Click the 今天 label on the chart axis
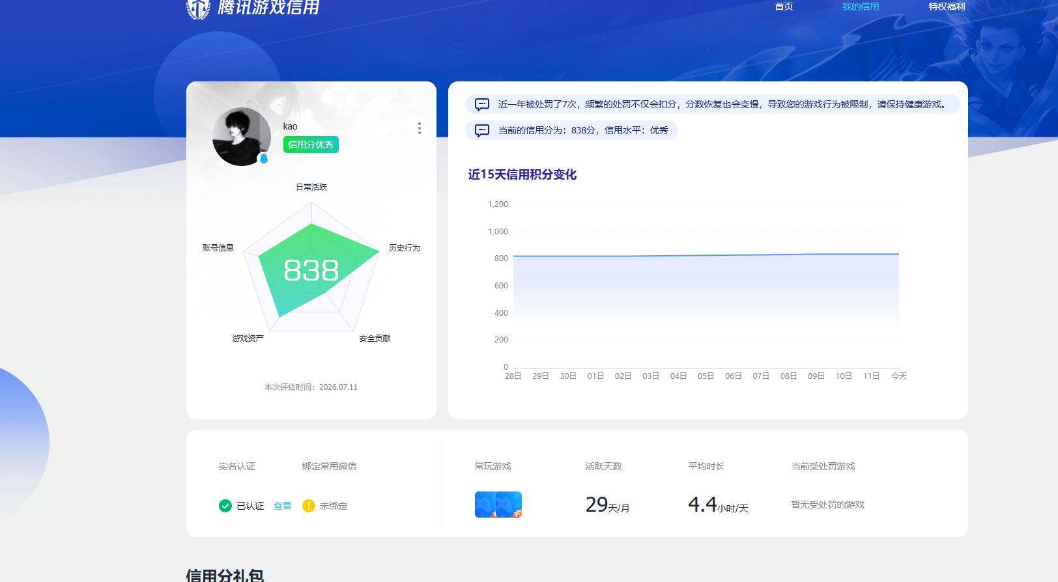This screenshot has height=582, width=1058. tap(899, 376)
